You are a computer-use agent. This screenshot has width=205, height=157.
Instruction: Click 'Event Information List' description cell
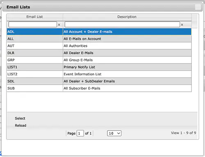pyautogui.click(x=127, y=74)
